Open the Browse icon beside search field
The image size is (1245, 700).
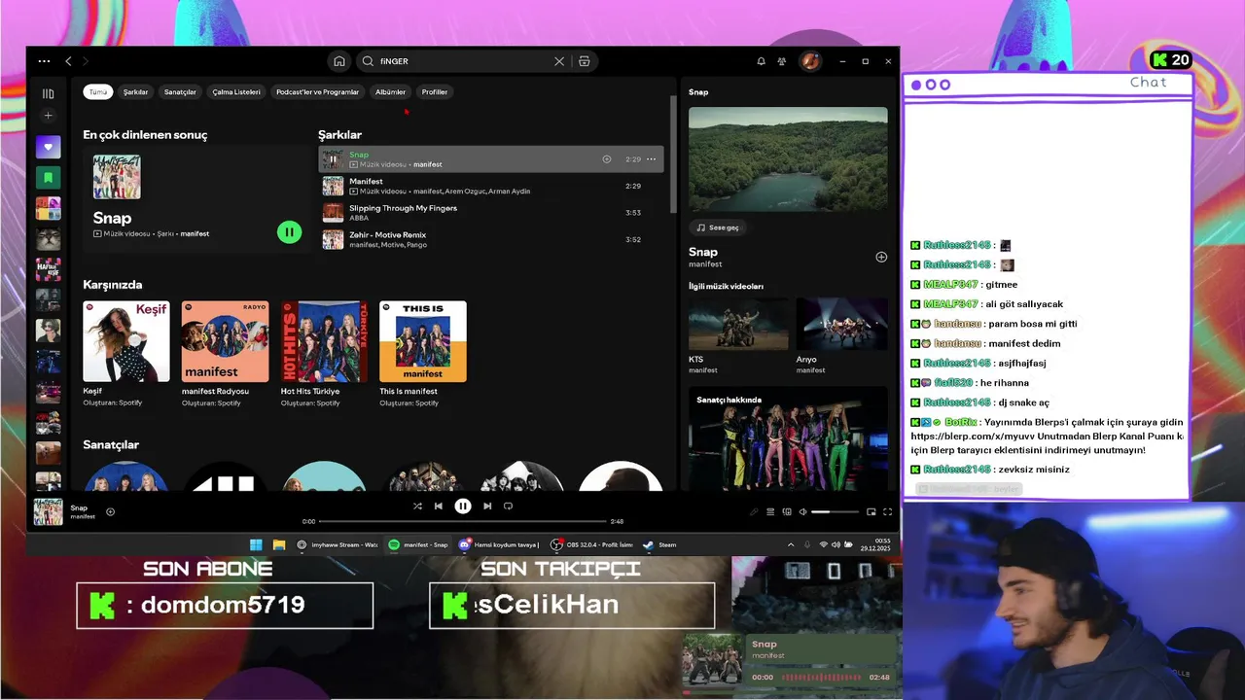click(x=584, y=61)
